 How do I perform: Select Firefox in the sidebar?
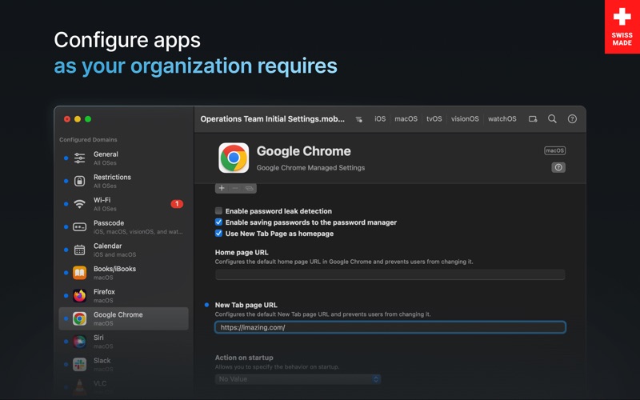pyautogui.click(x=124, y=295)
